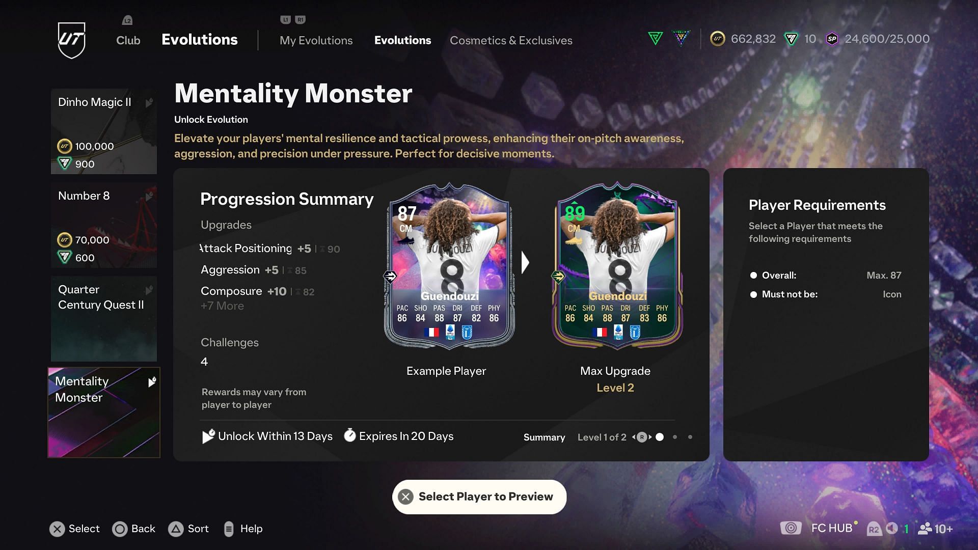
Task: Open My Evolutions section
Action: pos(316,40)
